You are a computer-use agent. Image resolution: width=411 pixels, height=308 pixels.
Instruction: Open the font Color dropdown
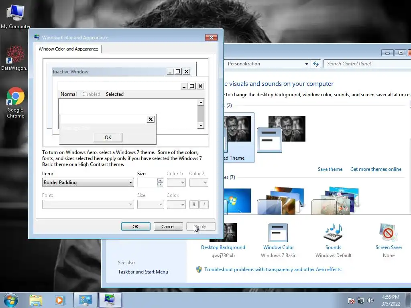[x=177, y=205]
